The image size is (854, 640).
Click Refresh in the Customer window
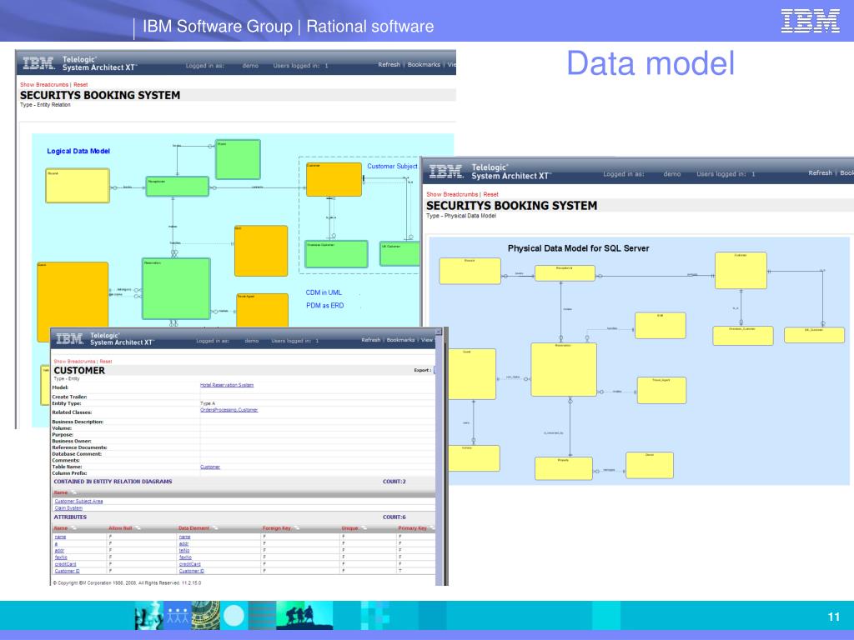(371, 340)
